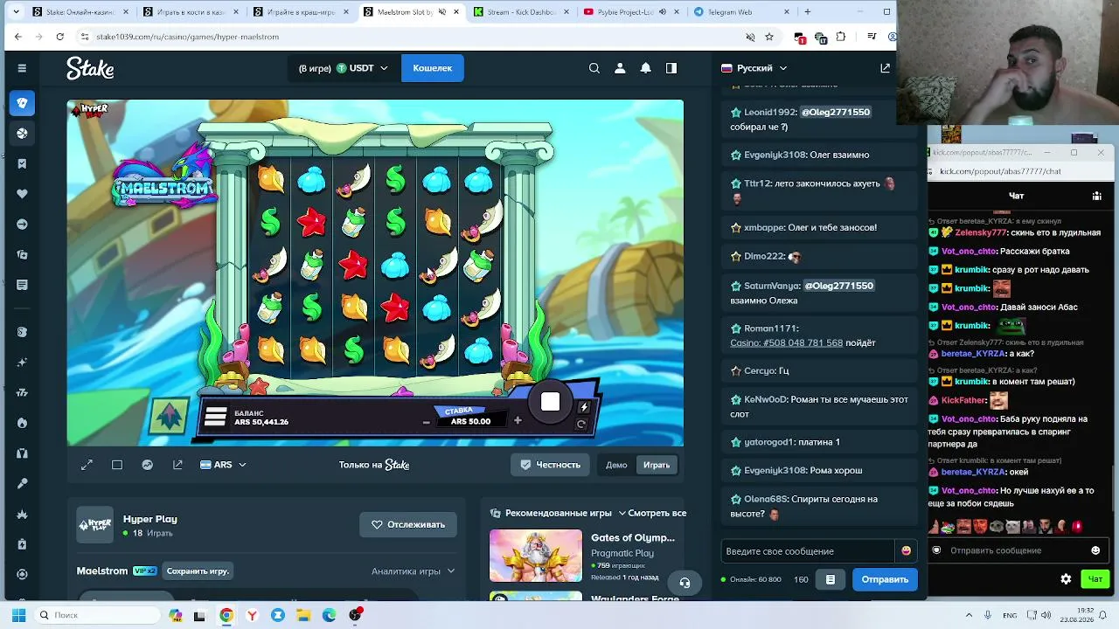Screen dimensions: 1119x629
Task: Open Chrome from the taskbar
Action: [x=226, y=615]
